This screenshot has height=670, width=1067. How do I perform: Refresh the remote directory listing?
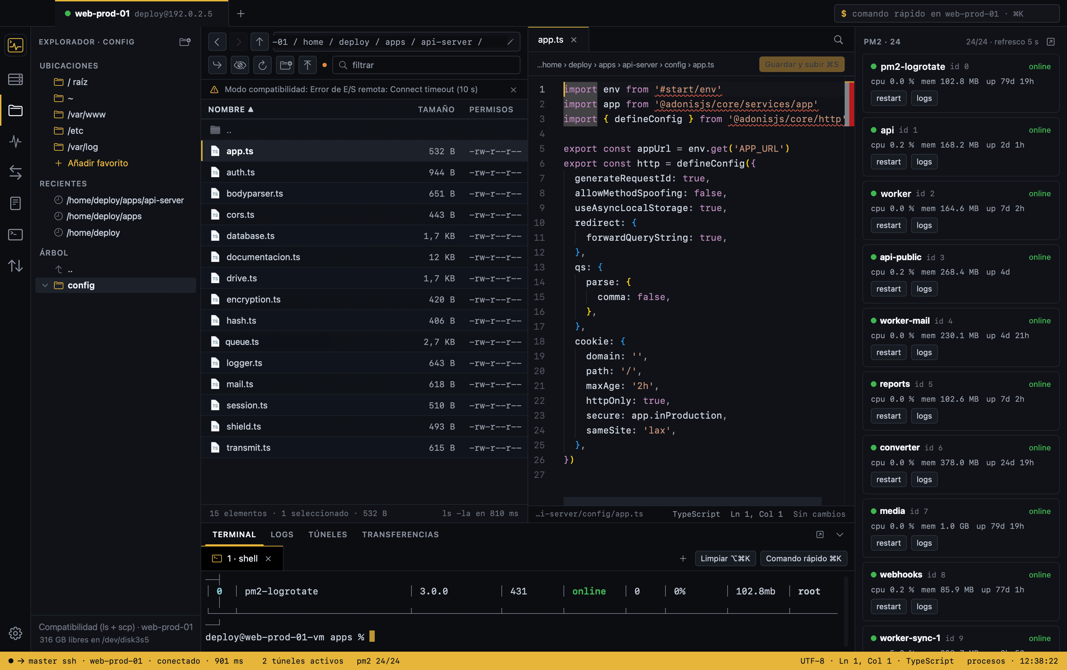[262, 65]
